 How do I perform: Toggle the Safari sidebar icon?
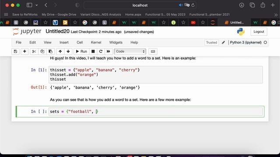pos(29,5)
